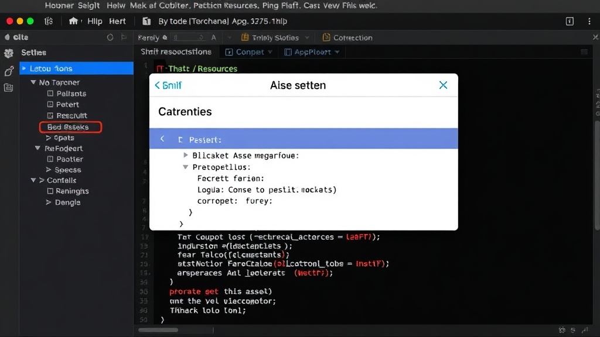This screenshot has height=337, width=600.
Task: Open the Hllp toolbar menu
Action: click(95, 22)
